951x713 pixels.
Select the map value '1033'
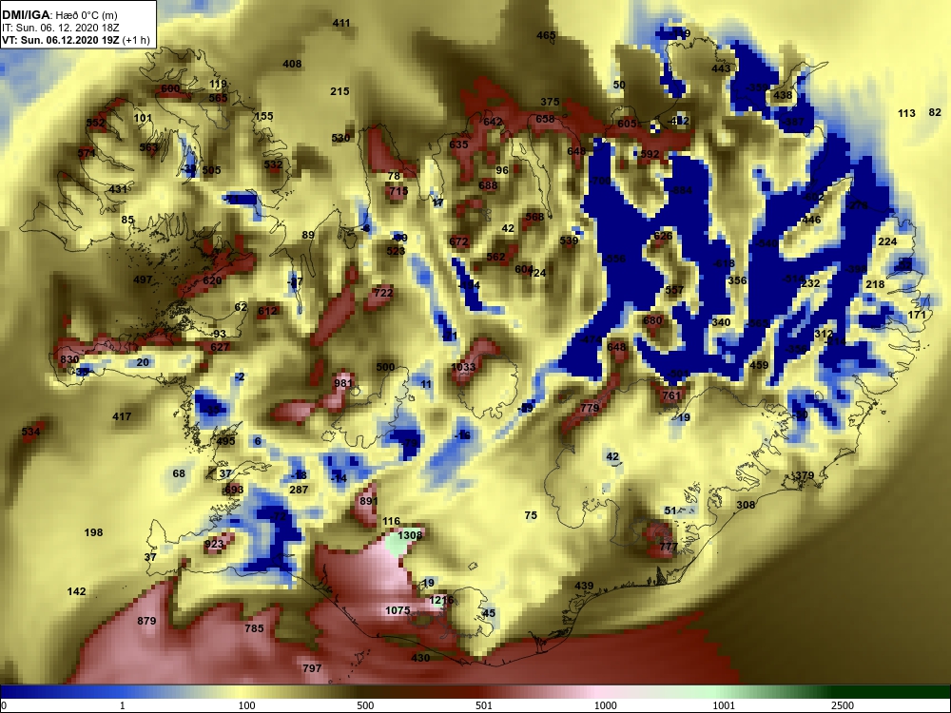coord(463,367)
